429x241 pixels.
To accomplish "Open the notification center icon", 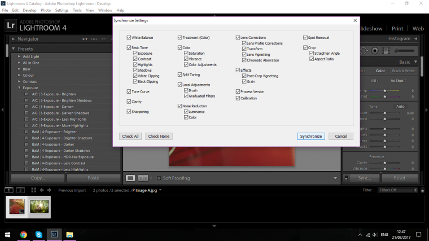I will 419,234.
